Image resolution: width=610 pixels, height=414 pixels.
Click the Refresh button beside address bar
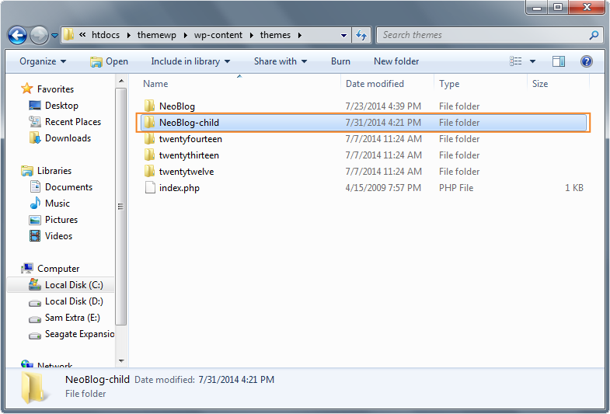(361, 35)
